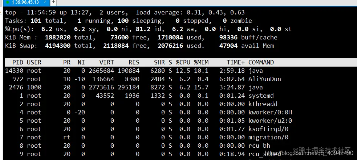Select the COMMAND column header
The height and width of the screenshot is (160, 357).
coord(261,62)
